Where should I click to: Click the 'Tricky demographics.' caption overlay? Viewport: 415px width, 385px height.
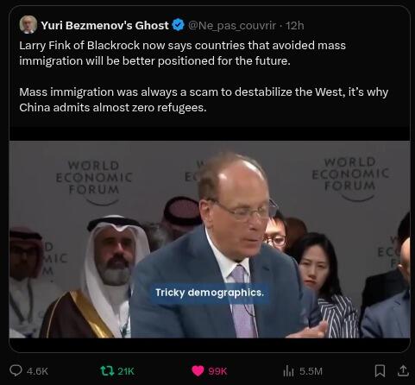(210, 293)
